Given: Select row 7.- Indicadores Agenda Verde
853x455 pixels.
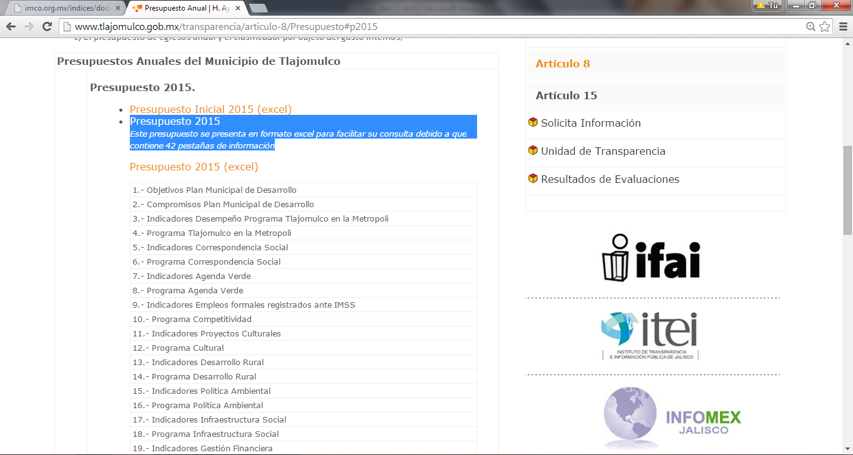Looking at the screenshot, I should [x=303, y=276].
